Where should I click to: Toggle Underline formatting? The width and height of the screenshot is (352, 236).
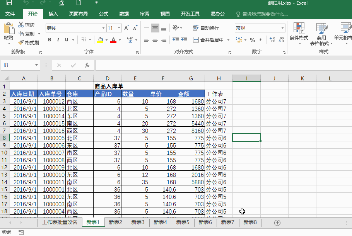point(67,40)
